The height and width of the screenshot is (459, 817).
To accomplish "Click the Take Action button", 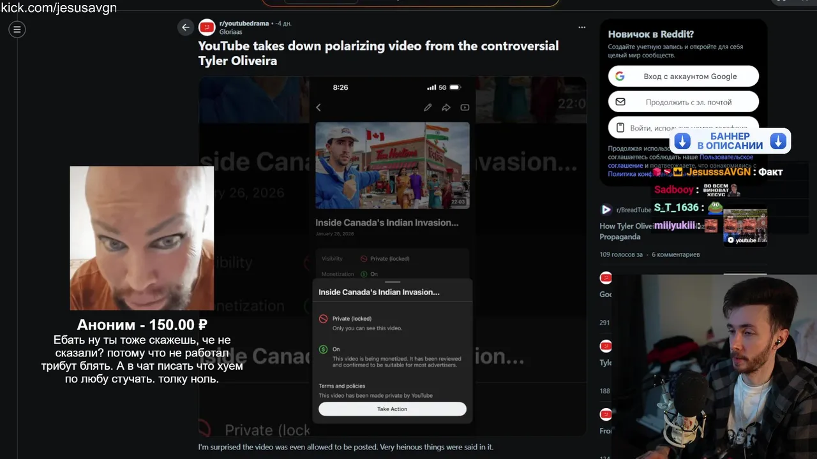I will [x=393, y=409].
